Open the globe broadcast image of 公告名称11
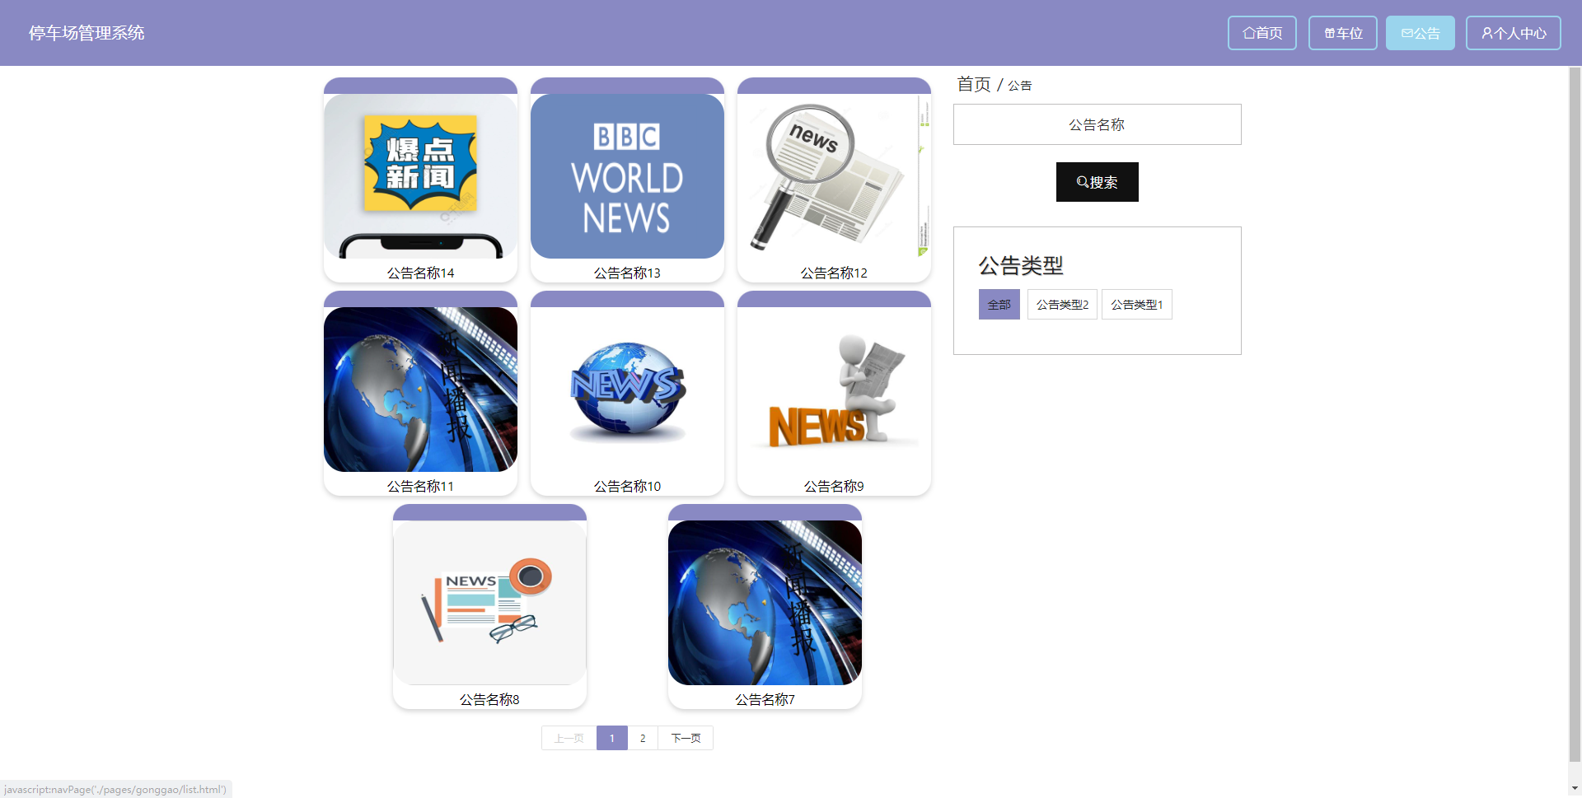 [x=420, y=390]
